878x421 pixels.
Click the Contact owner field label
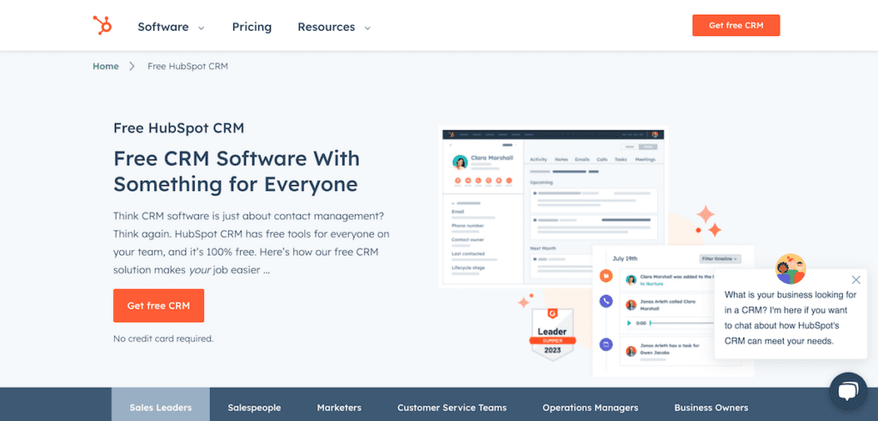467,239
